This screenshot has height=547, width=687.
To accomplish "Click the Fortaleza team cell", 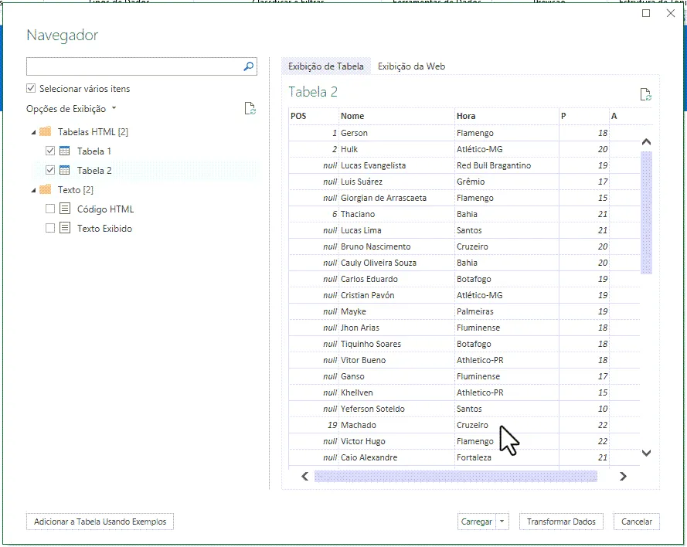I will coord(507,457).
